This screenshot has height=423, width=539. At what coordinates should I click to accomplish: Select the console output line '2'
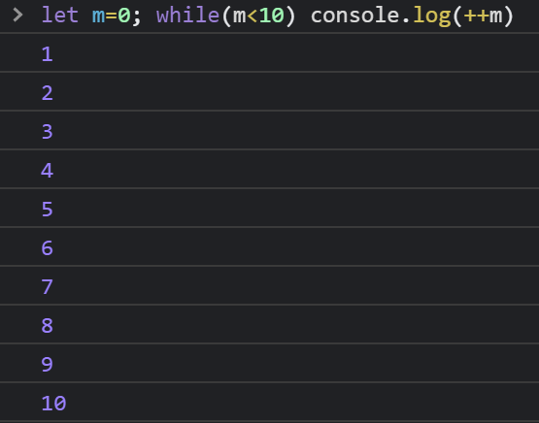270,91
